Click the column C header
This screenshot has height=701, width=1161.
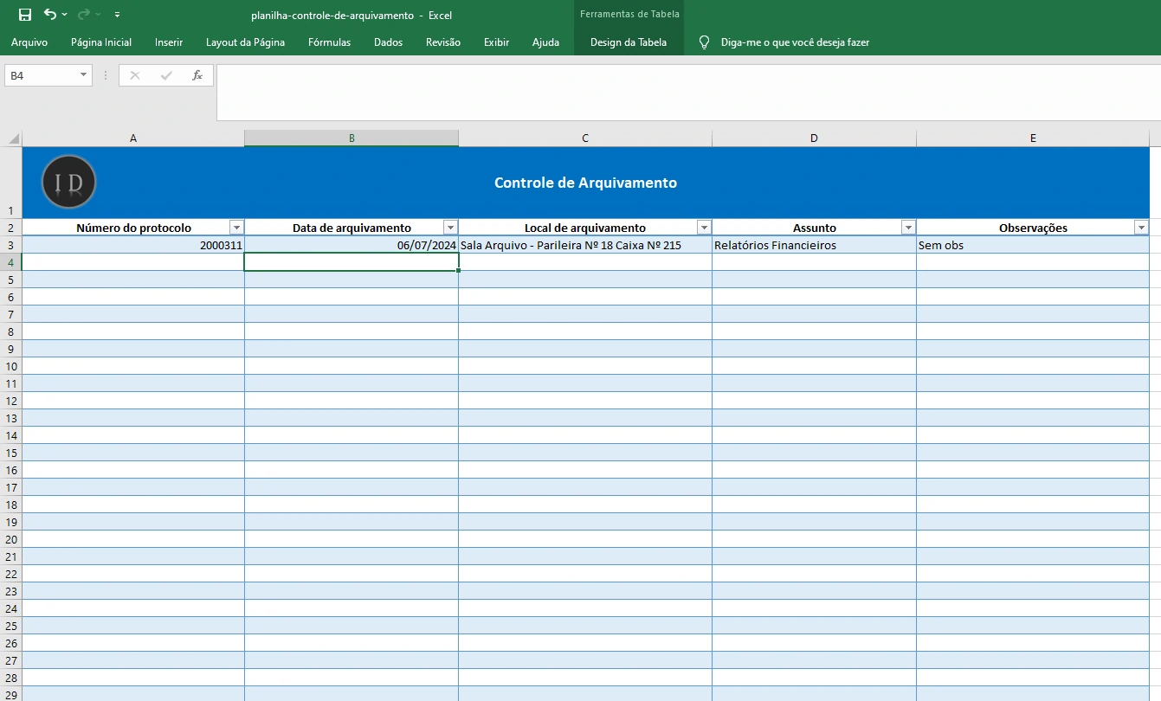[x=584, y=137]
